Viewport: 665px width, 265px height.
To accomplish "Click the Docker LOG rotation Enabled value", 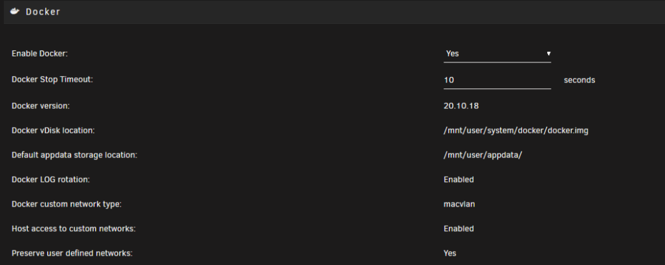I will coord(458,179).
